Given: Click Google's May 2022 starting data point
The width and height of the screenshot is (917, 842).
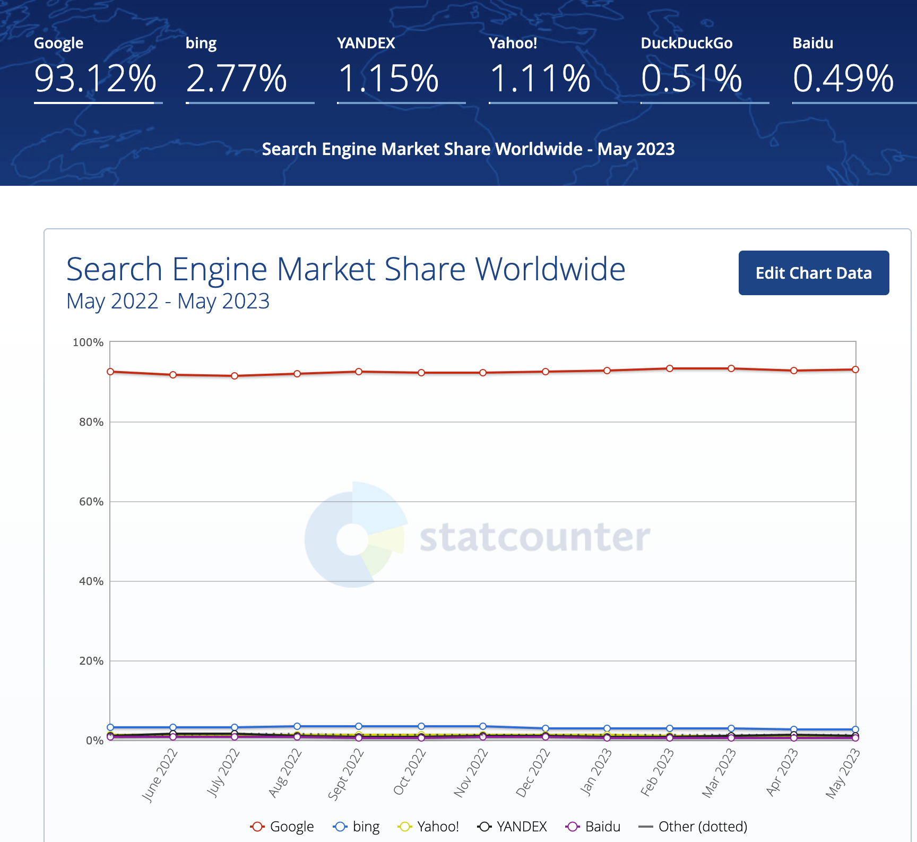Looking at the screenshot, I should [110, 372].
